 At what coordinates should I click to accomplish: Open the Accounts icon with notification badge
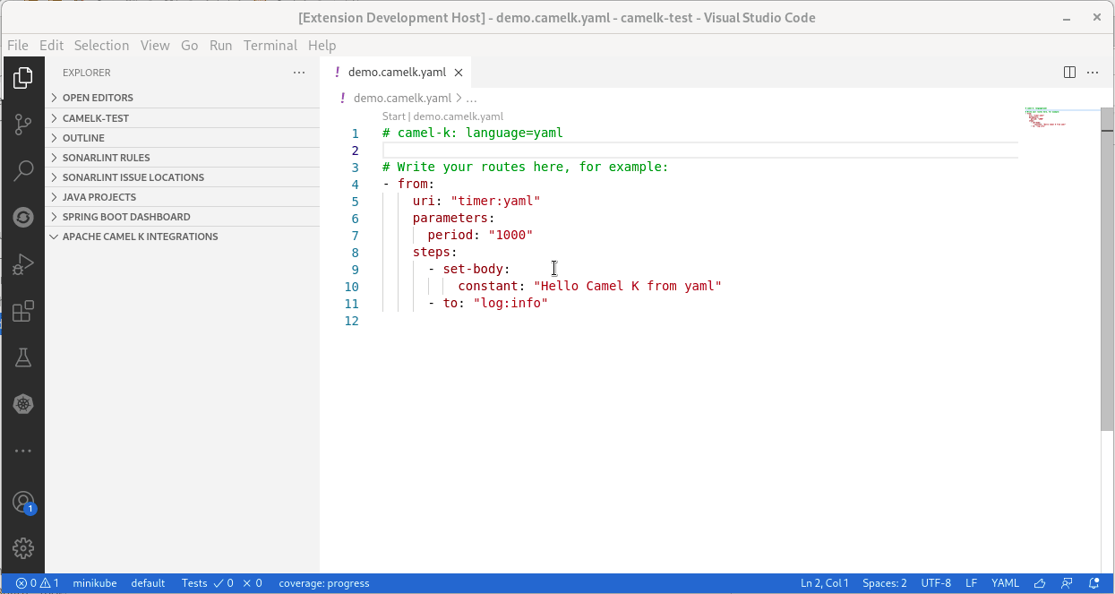(22, 502)
